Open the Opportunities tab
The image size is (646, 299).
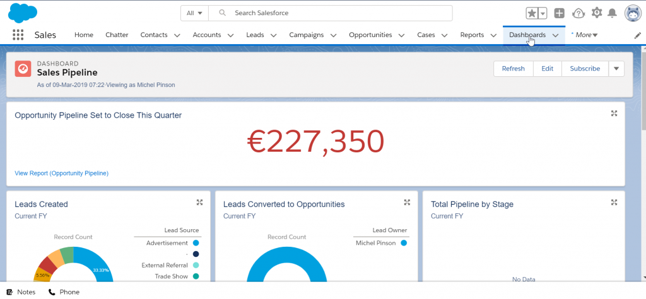[x=370, y=35]
